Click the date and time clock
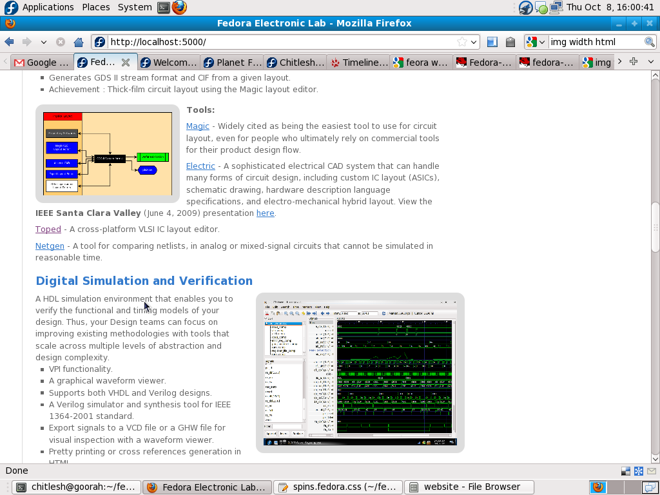660x495 pixels. [x=610, y=7]
